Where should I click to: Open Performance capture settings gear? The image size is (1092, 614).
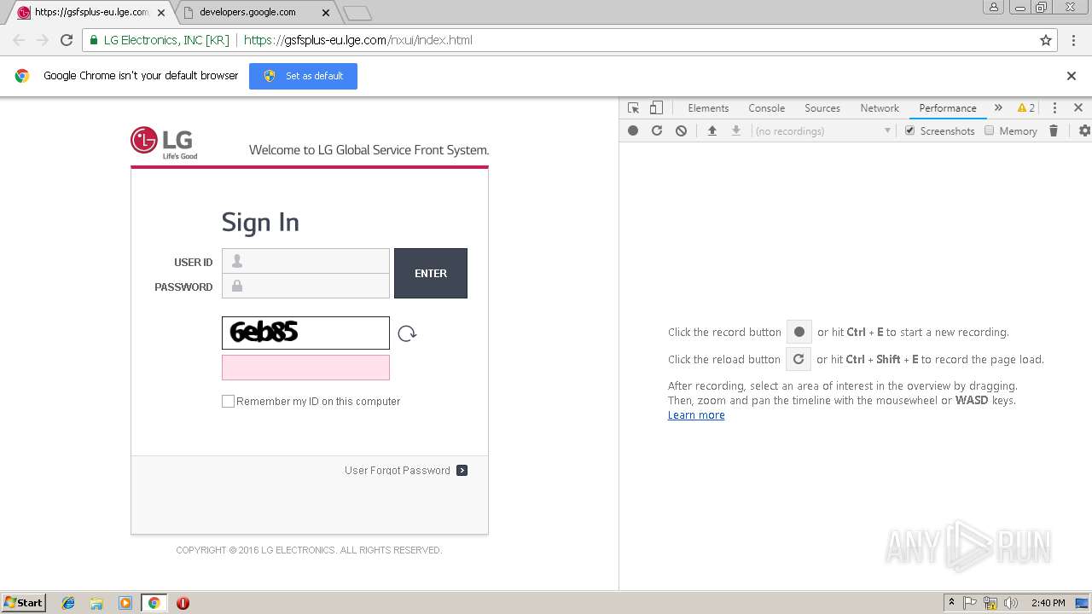point(1084,130)
